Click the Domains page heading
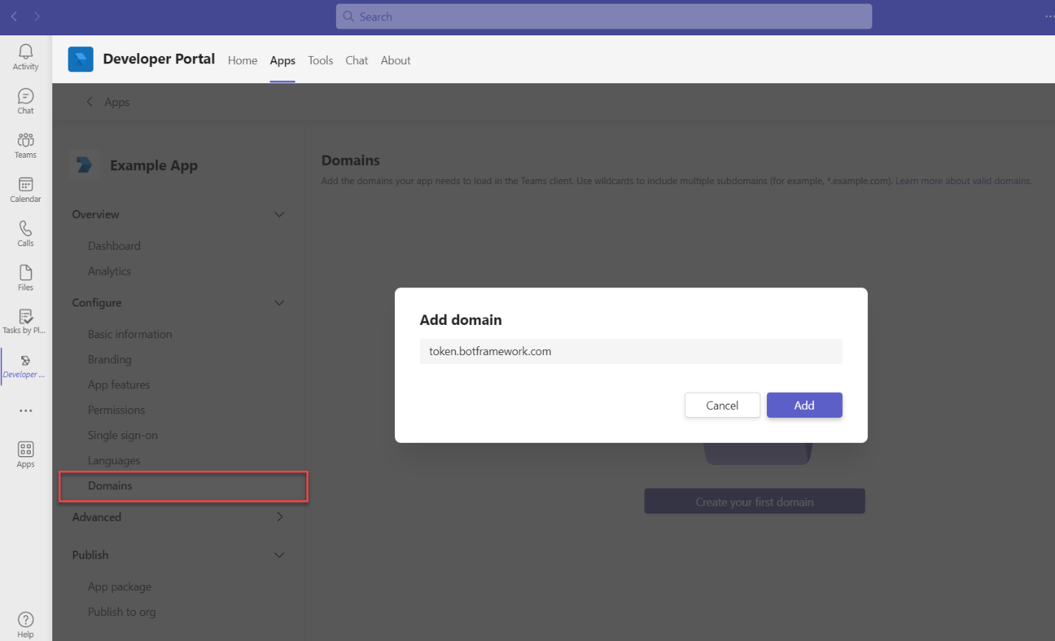This screenshot has width=1055, height=641. pos(351,160)
